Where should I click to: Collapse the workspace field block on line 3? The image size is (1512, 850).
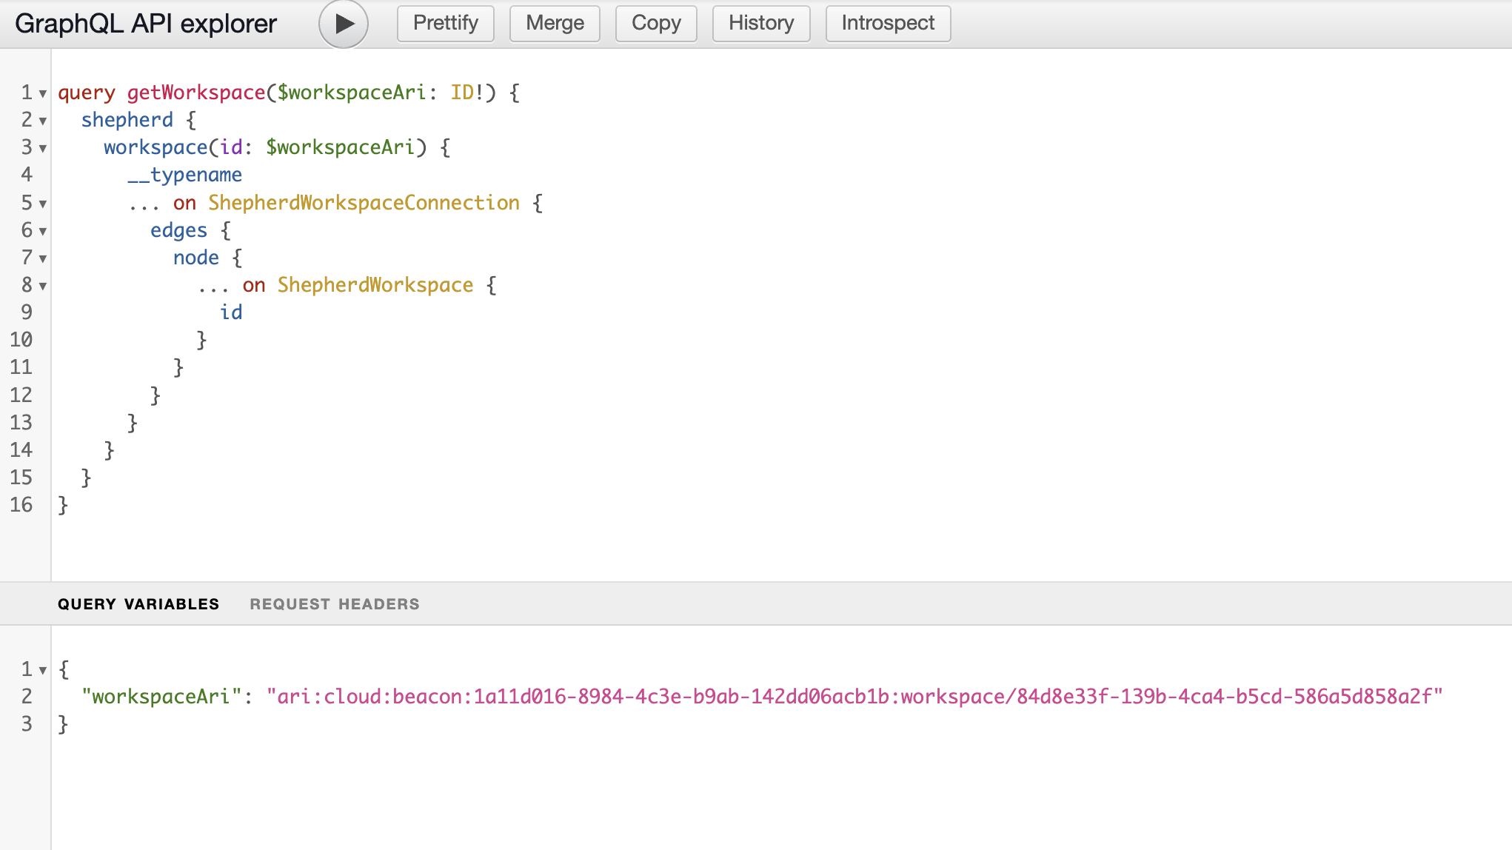42,148
